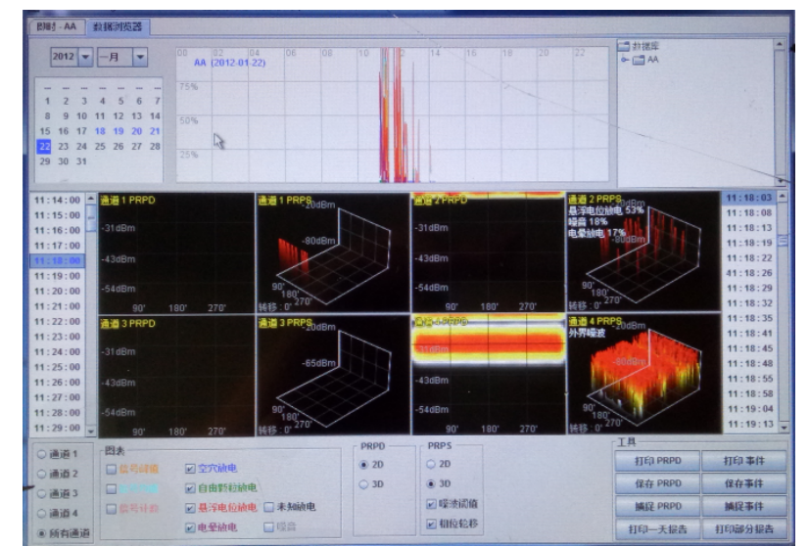
Task: Click the 数据库 root folder icon
Action: pyautogui.click(x=623, y=45)
